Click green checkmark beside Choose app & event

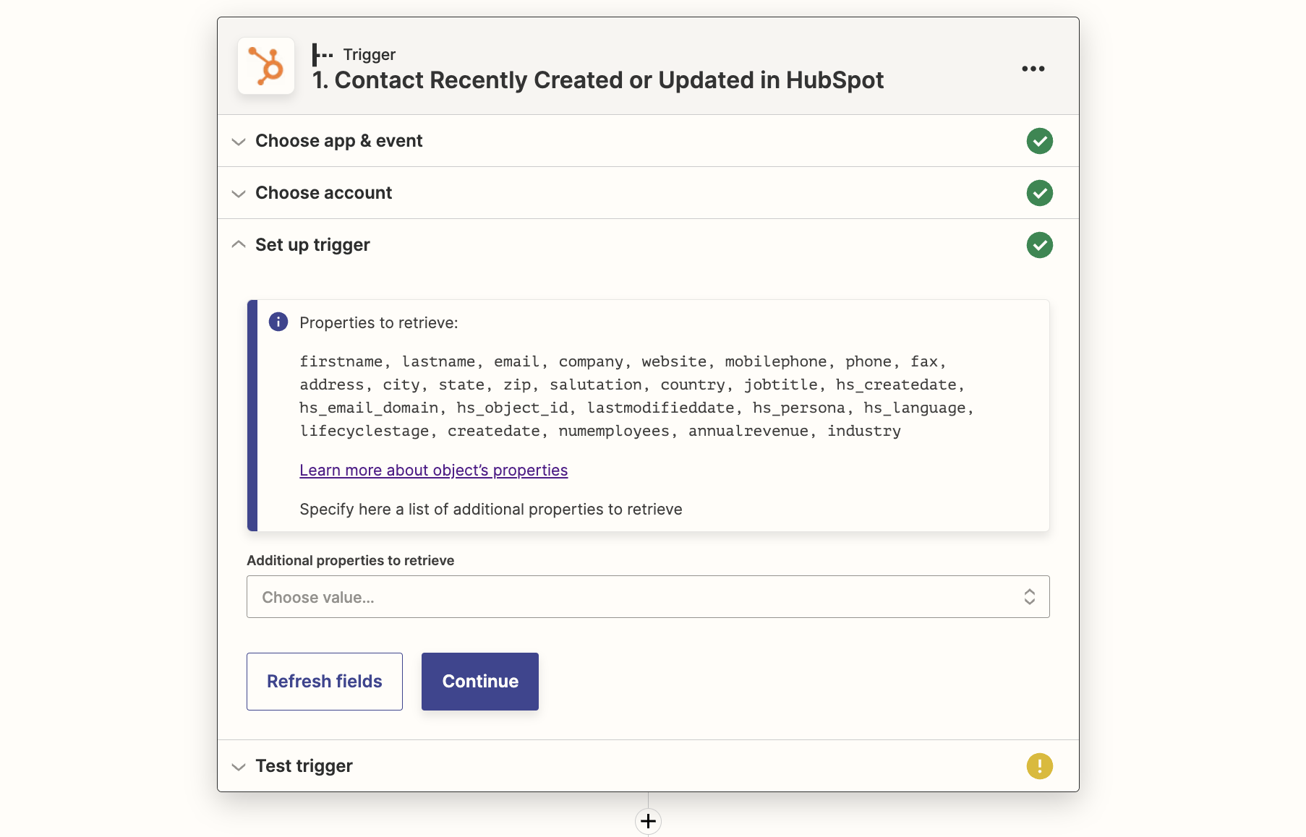coord(1039,141)
